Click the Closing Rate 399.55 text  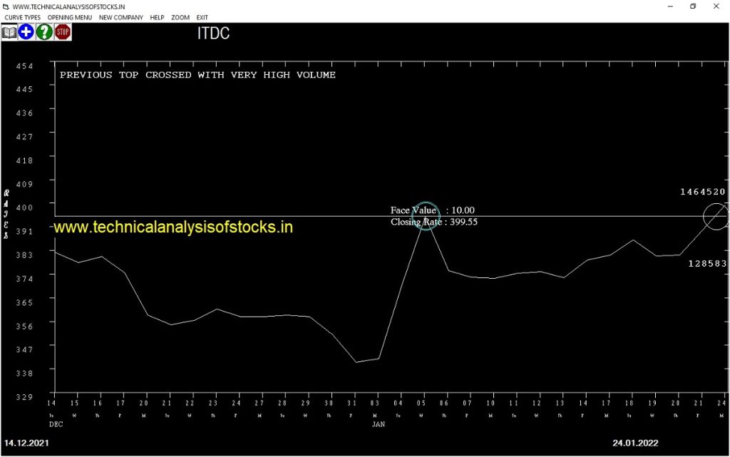(x=433, y=222)
